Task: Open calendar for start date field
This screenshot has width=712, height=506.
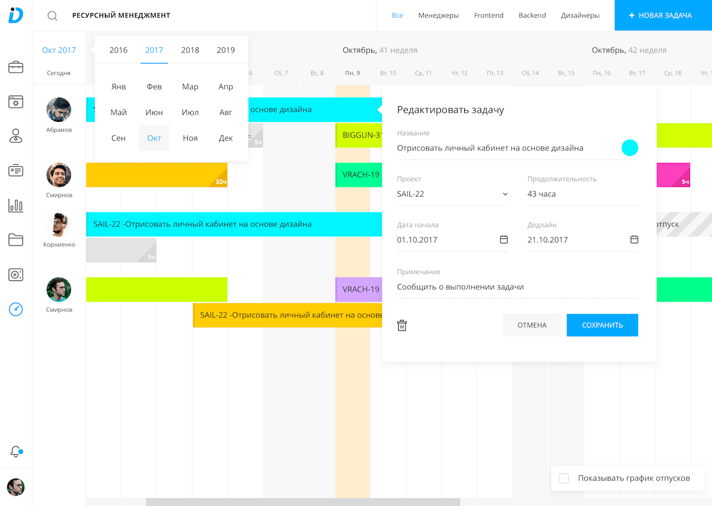Action: coord(503,239)
